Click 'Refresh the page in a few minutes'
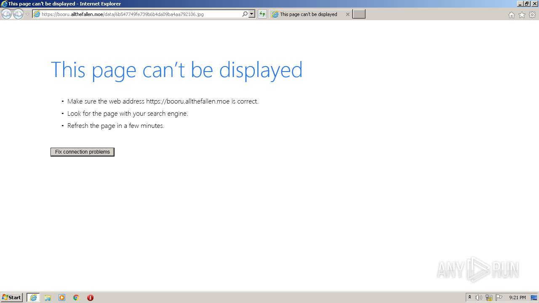The width and height of the screenshot is (539, 303). click(116, 126)
